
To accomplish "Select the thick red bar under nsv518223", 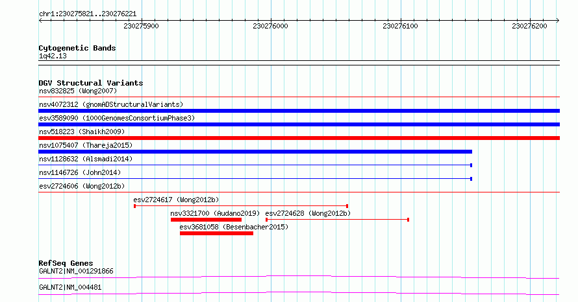I will coord(299,138).
